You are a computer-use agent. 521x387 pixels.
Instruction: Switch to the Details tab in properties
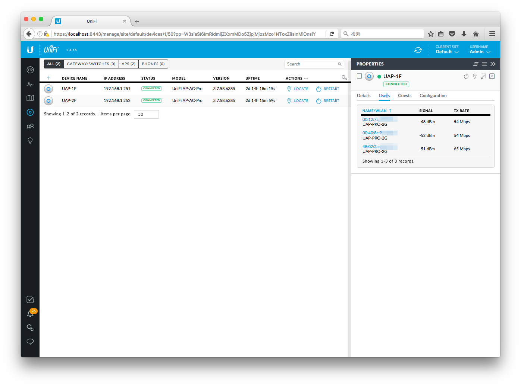tap(364, 96)
